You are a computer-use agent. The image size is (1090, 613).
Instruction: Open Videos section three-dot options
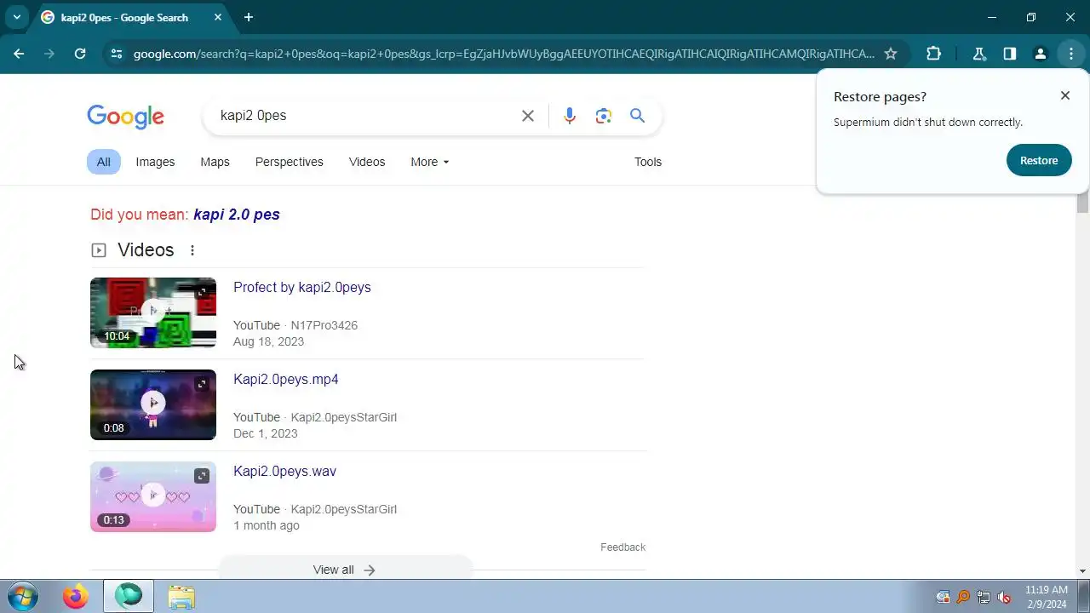click(192, 250)
